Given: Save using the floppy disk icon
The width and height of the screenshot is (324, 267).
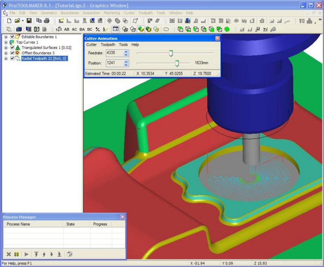Looking at the screenshot, I should [29, 21].
